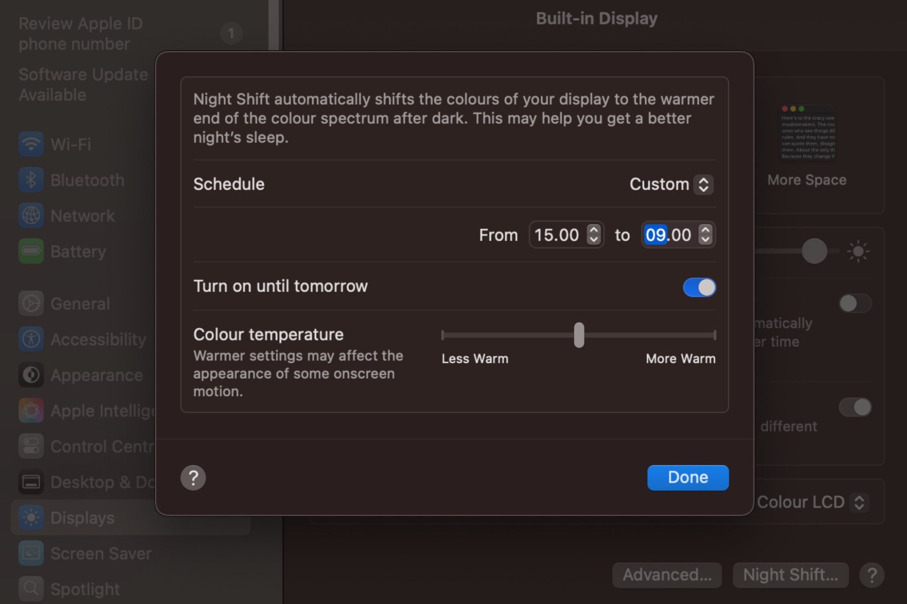Click the Done button
Screen dimensions: 907x604
click(x=688, y=477)
